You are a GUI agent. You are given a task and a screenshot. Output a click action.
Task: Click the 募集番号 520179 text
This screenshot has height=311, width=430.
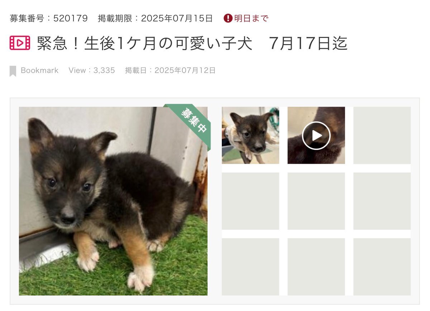pos(49,18)
